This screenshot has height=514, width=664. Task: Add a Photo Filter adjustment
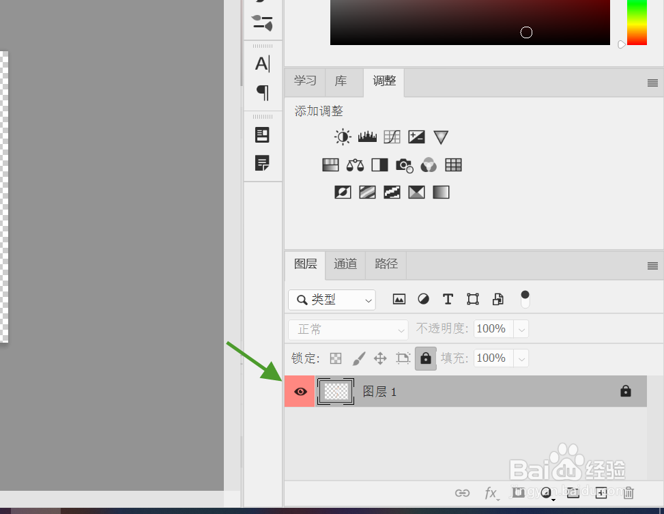click(405, 165)
